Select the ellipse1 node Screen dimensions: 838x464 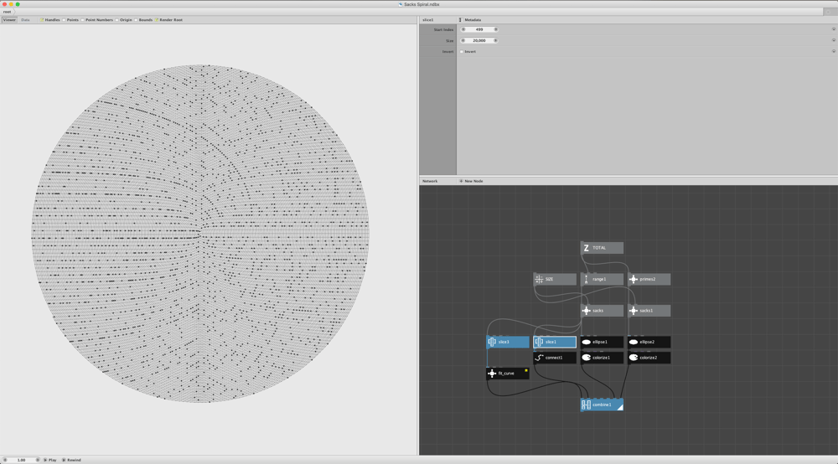[x=602, y=342]
